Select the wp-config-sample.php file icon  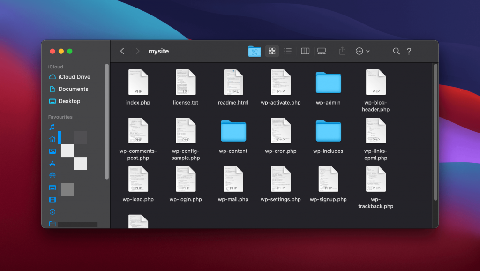pyautogui.click(x=186, y=130)
